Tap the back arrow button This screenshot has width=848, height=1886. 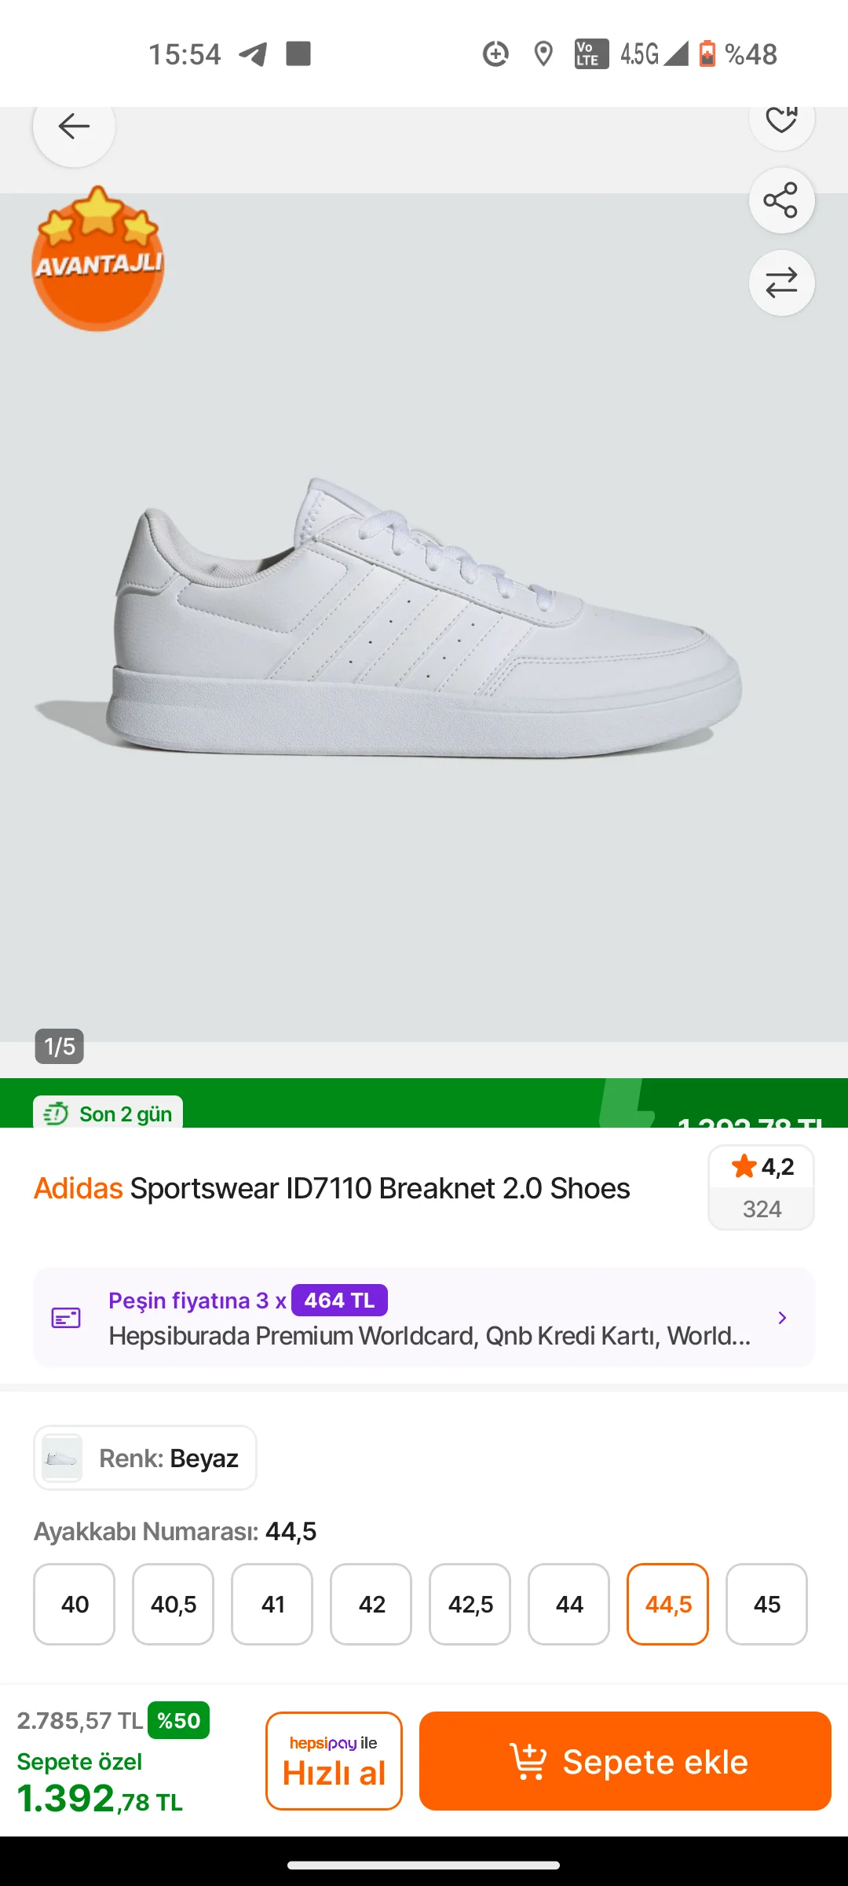[74, 127]
